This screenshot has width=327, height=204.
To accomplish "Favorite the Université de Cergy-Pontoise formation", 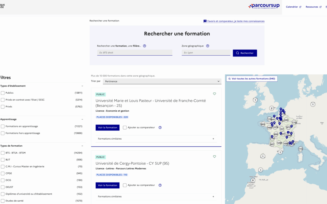I will (214, 157).
